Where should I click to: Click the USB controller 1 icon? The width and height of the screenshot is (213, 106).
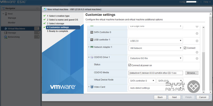coord(92,40)
